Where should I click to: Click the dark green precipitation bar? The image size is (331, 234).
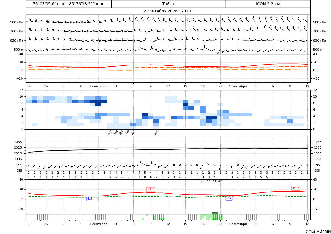coord(214,214)
